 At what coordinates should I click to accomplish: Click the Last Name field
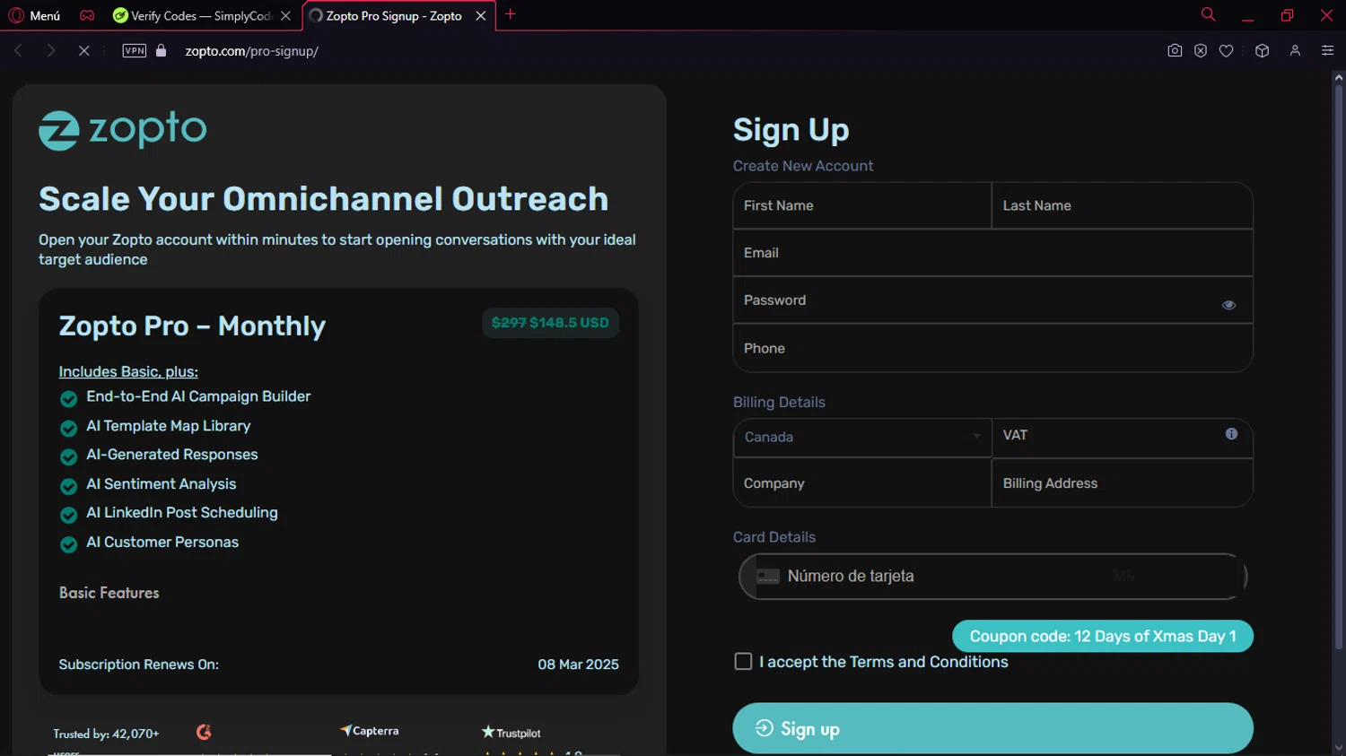coord(1122,206)
